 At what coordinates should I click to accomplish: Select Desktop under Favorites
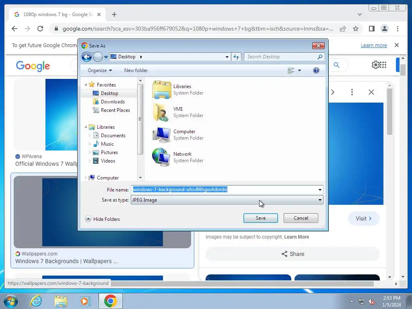pos(109,93)
